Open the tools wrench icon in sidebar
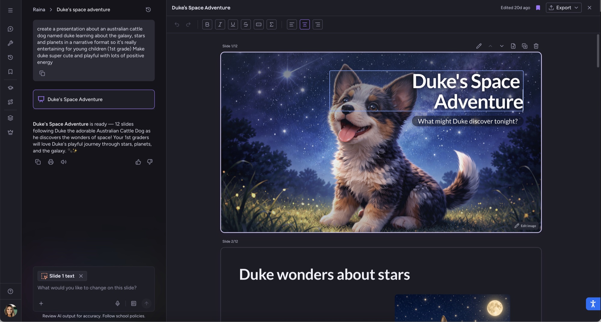This screenshot has width=601, height=322. tap(11, 43)
